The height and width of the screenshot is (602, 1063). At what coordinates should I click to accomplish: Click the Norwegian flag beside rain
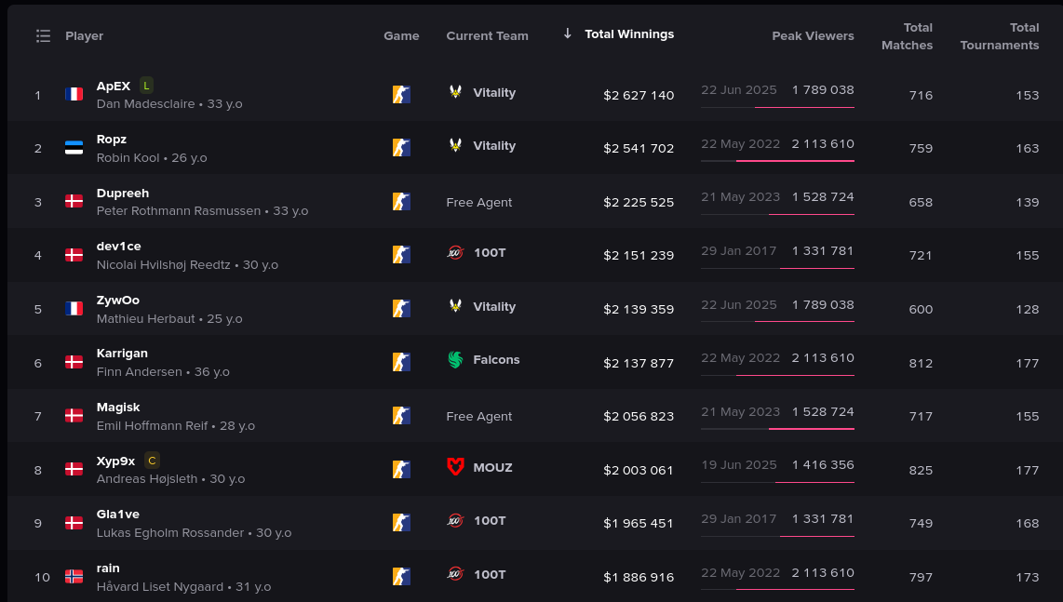click(x=74, y=576)
